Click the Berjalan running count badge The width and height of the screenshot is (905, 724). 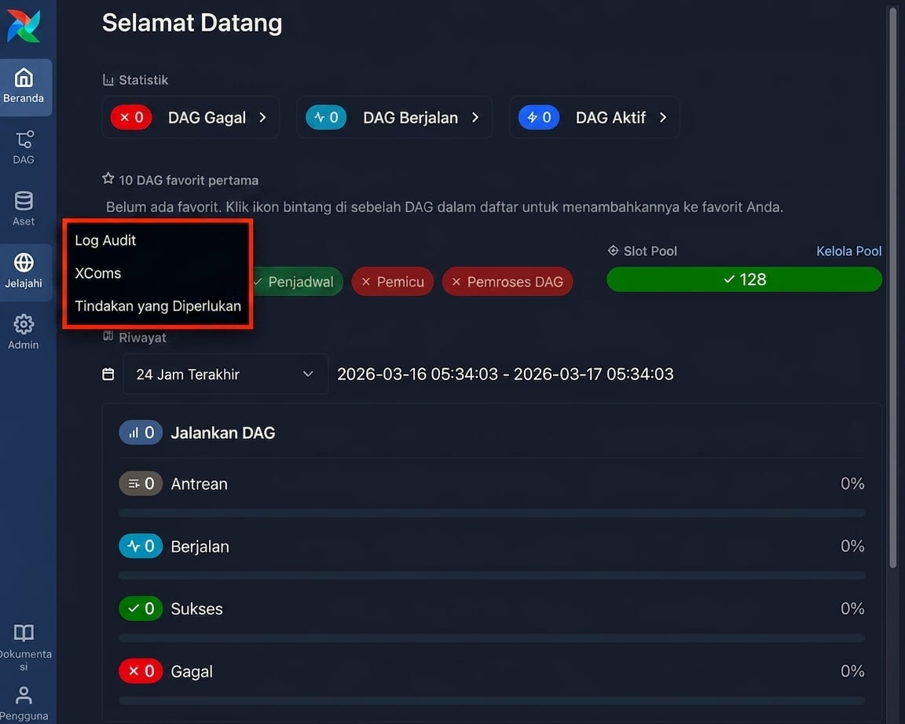click(141, 546)
